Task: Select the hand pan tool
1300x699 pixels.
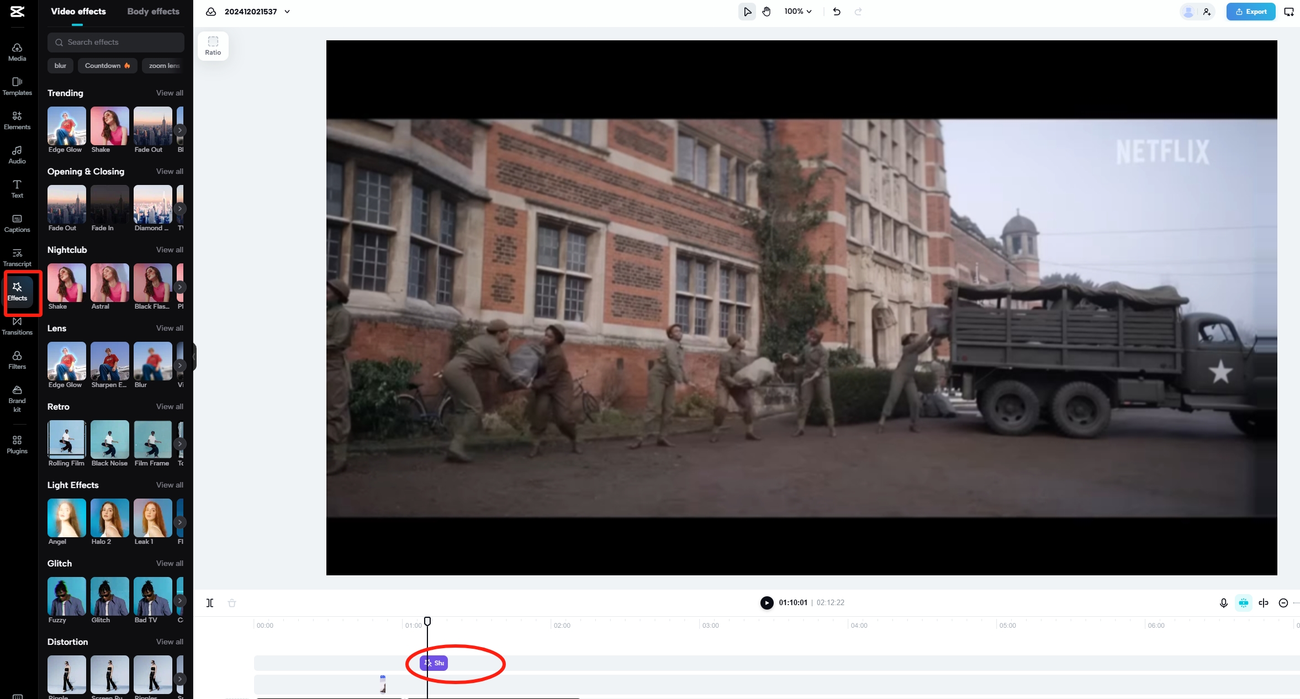Action: point(767,12)
